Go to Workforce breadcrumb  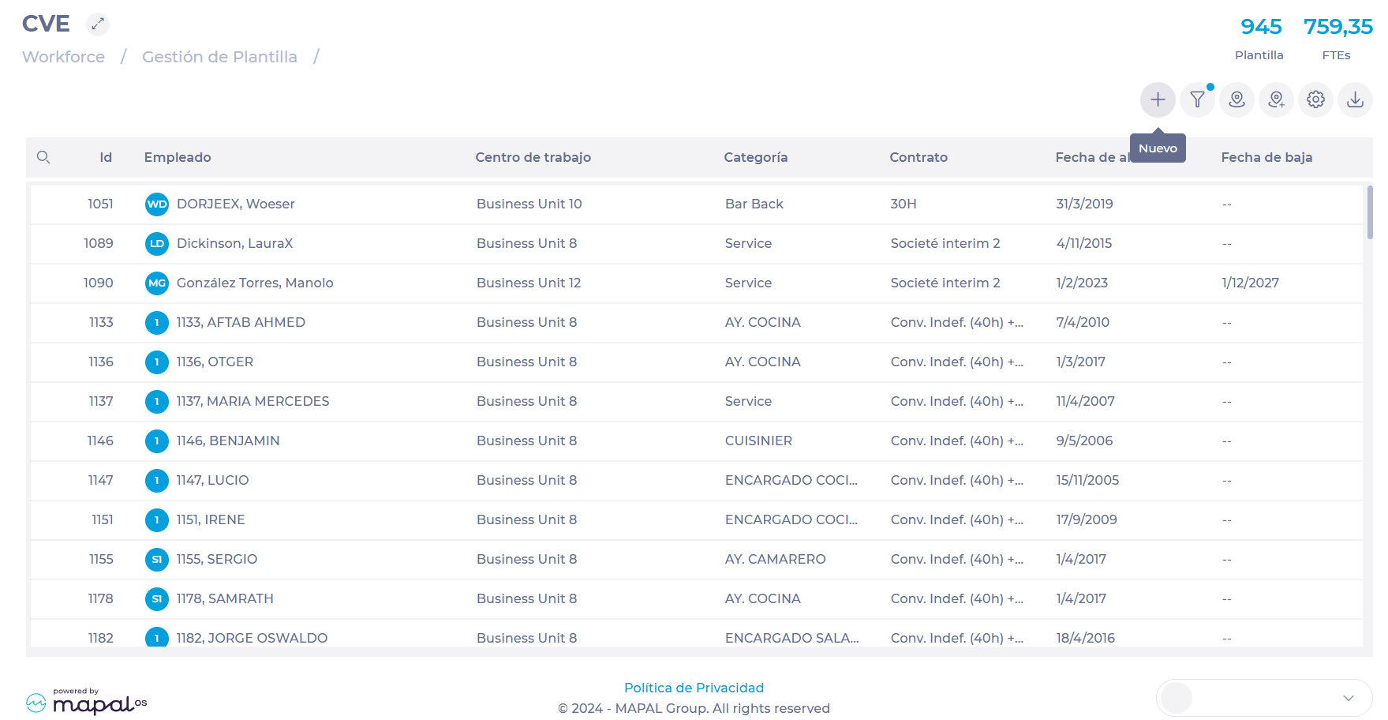[63, 57]
